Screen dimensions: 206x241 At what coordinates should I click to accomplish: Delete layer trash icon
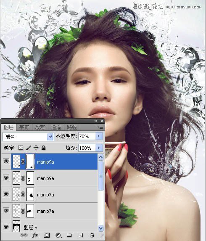[x=92, y=235]
